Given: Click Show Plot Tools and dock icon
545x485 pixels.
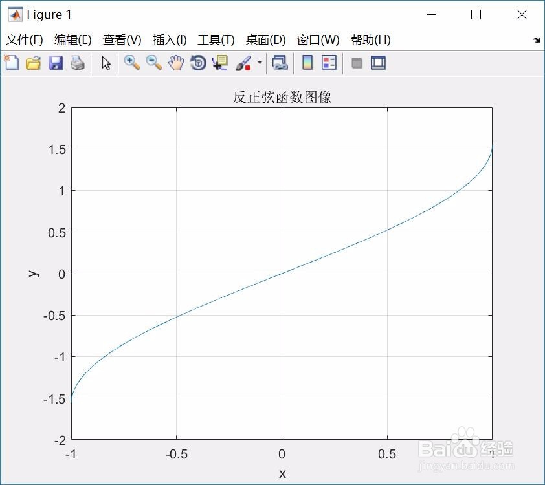Looking at the screenshot, I should coord(379,63).
